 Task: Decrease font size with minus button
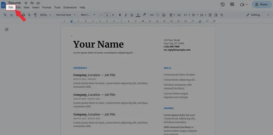coord(101,15)
